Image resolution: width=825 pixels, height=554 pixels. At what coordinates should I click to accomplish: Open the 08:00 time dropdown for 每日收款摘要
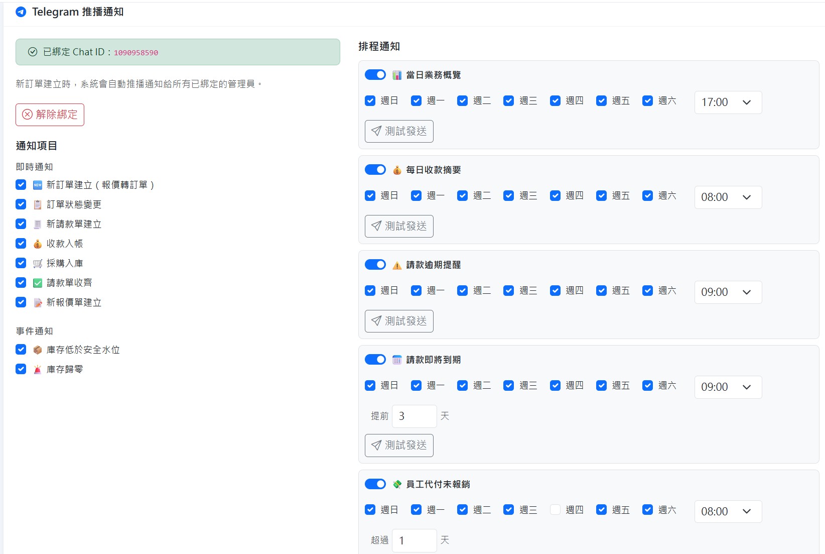[x=728, y=197]
